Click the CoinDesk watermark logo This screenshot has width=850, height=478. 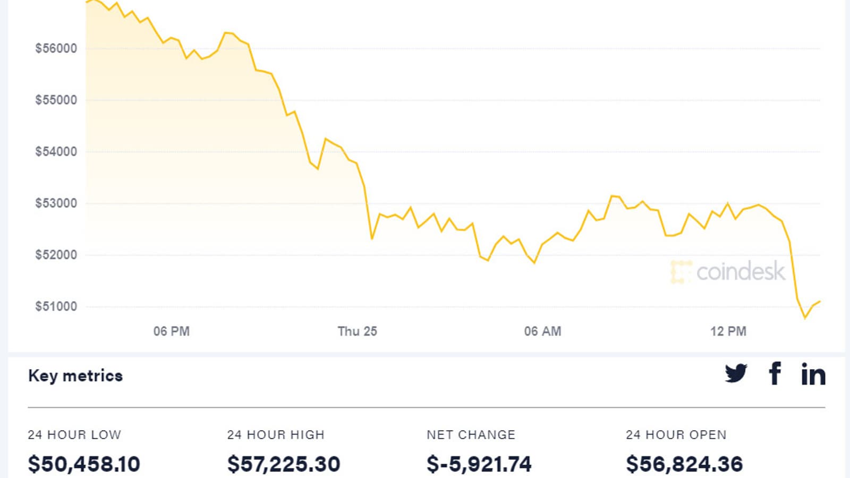728,272
